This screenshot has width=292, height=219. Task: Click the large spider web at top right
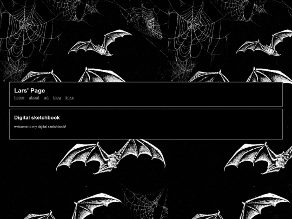pyautogui.click(x=196, y=32)
